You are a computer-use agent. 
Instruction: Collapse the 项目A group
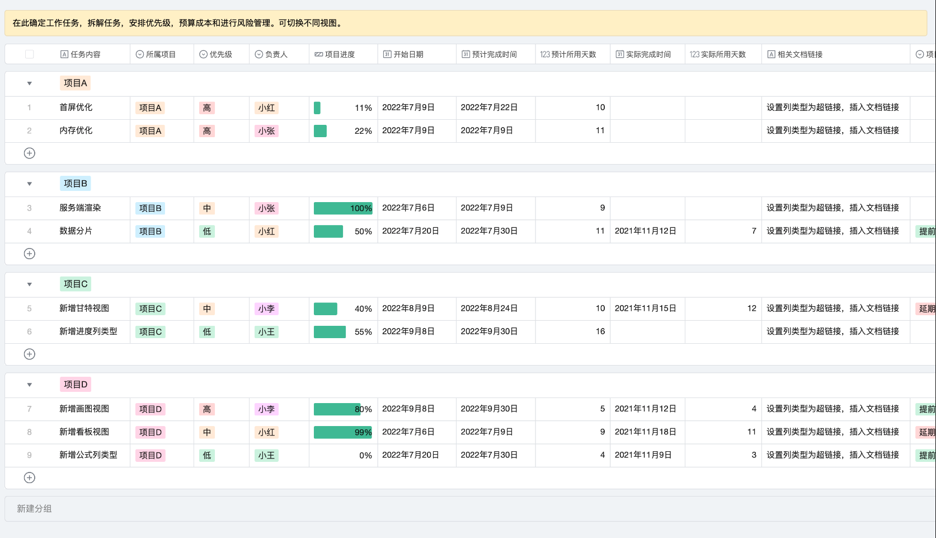(x=30, y=83)
